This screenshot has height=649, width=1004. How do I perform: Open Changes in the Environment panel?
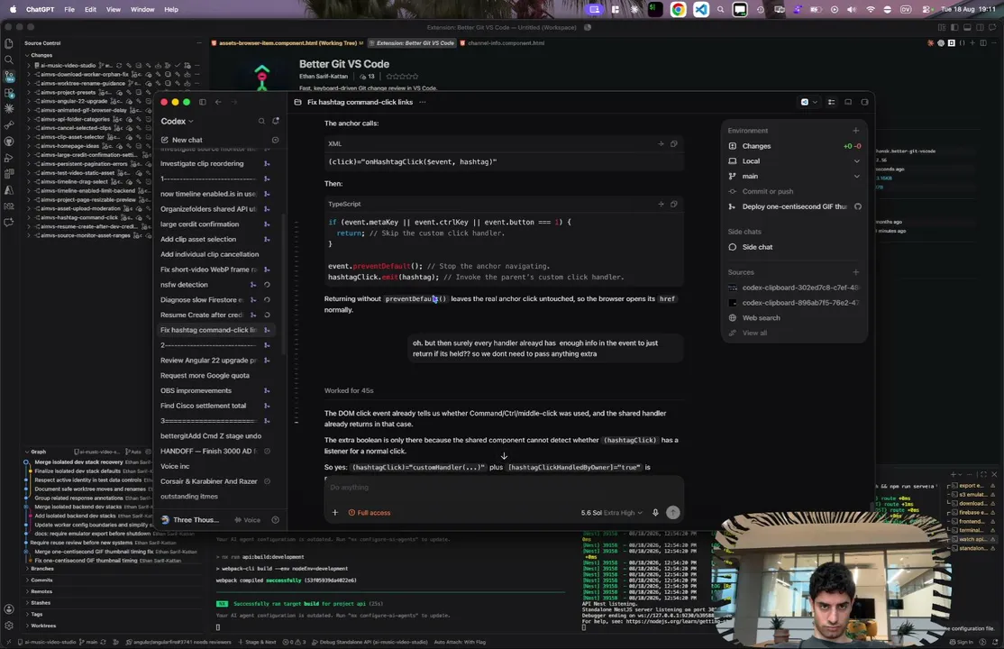coord(794,146)
